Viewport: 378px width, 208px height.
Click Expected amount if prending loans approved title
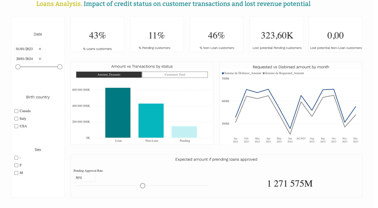pyautogui.click(x=216, y=159)
